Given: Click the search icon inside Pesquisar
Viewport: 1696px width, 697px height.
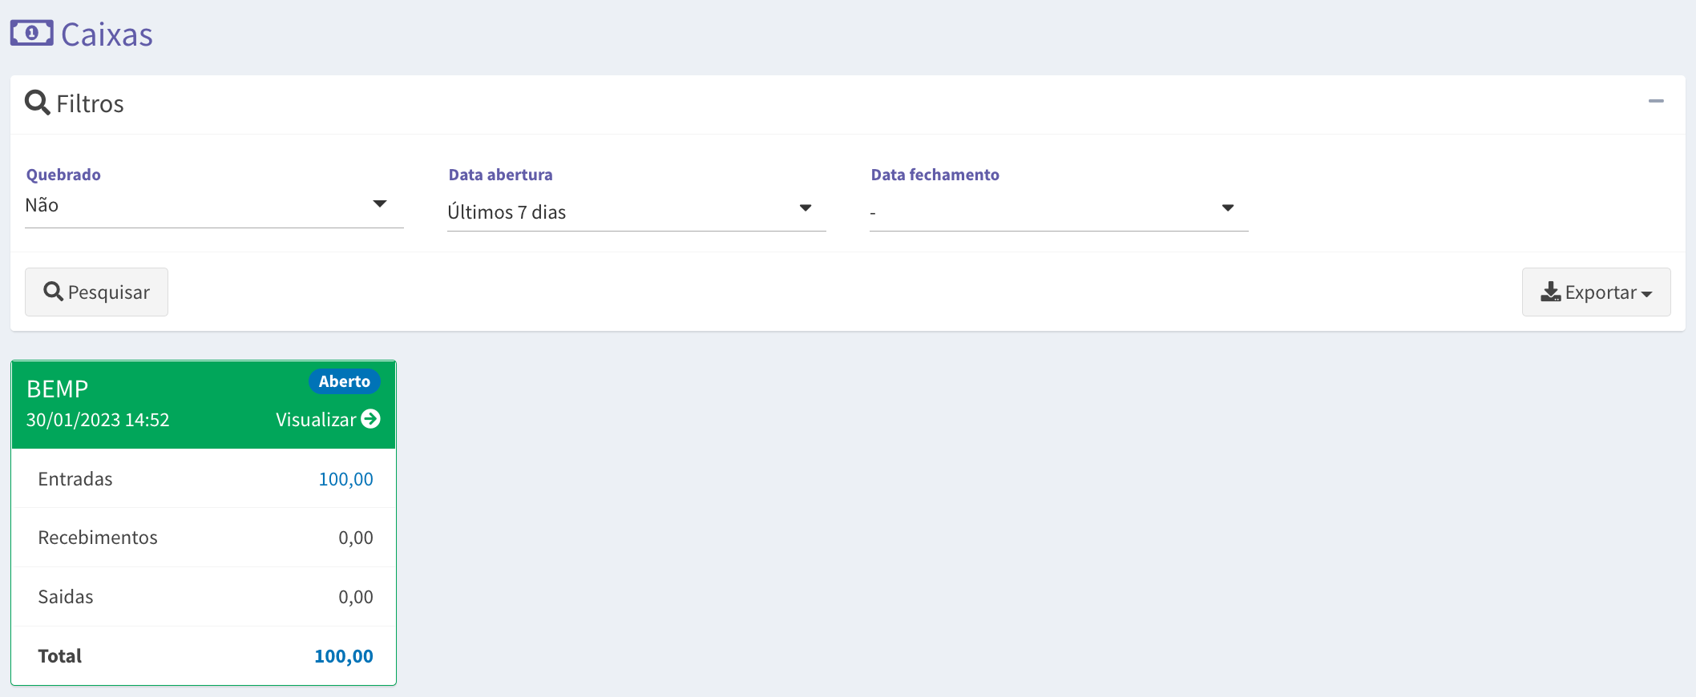Looking at the screenshot, I should (53, 292).
